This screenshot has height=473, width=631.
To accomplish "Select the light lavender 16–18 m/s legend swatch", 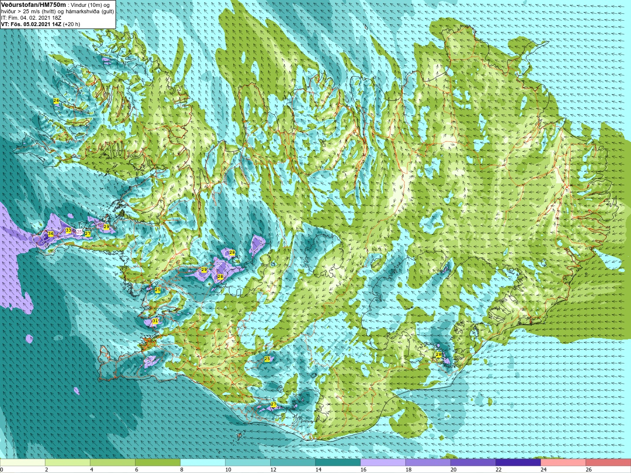I will point(383,463).
